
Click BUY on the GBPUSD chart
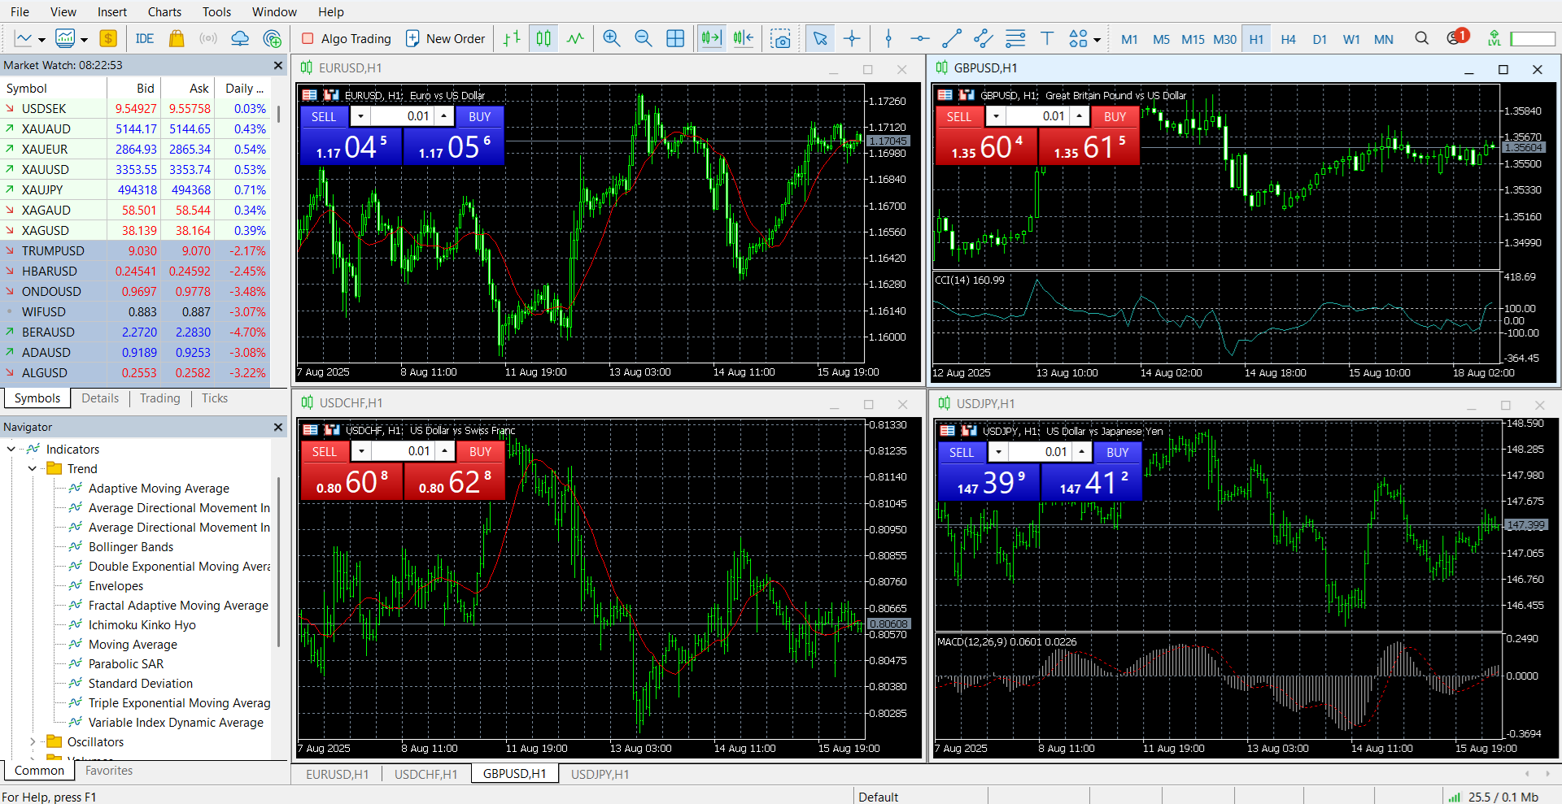[x=1115, y=116]
